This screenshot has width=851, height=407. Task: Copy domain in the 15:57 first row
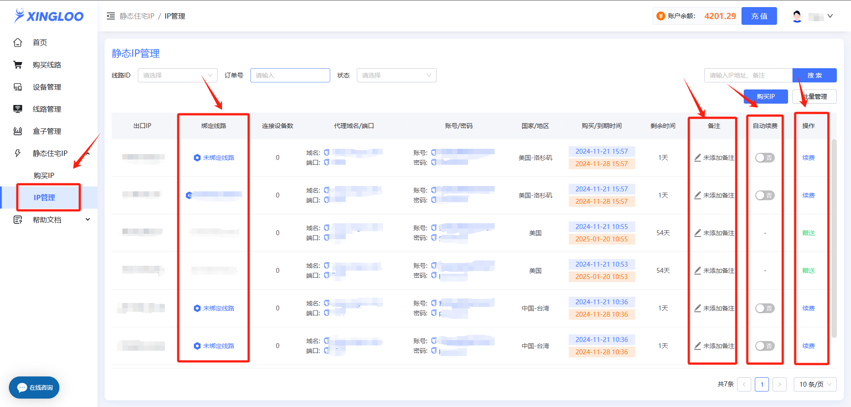pyautogui.click(x=327, y=152)
